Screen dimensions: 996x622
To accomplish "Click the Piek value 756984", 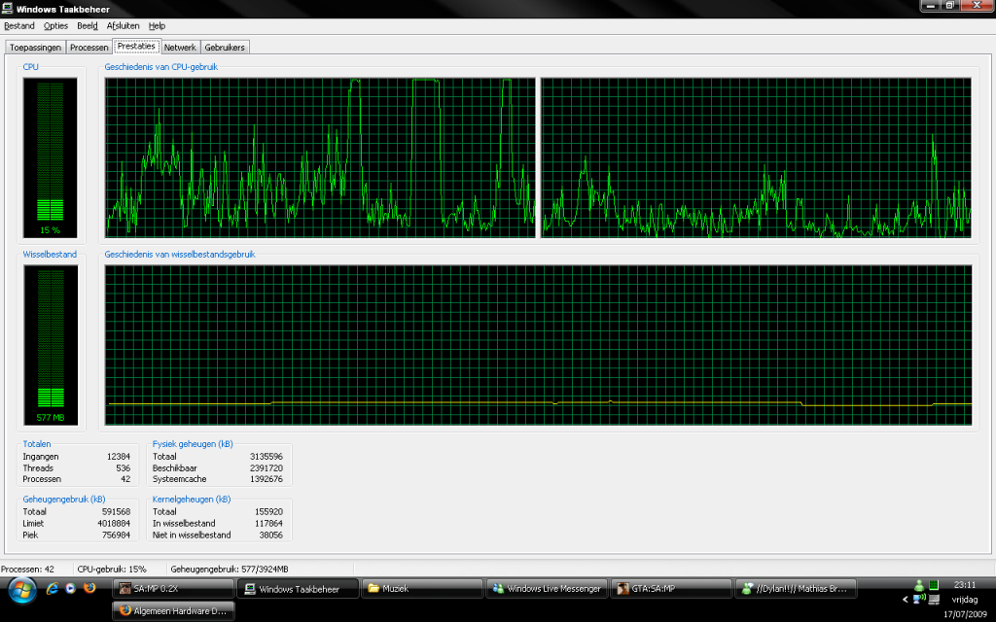I will [x=117, y=536].
